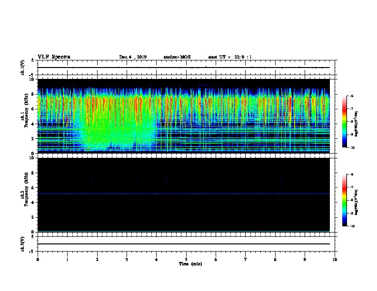377x291 pixels.
Task: Click the ch.2 spectrogram panel
Action: pyautogui.click(x=184, y=195)
